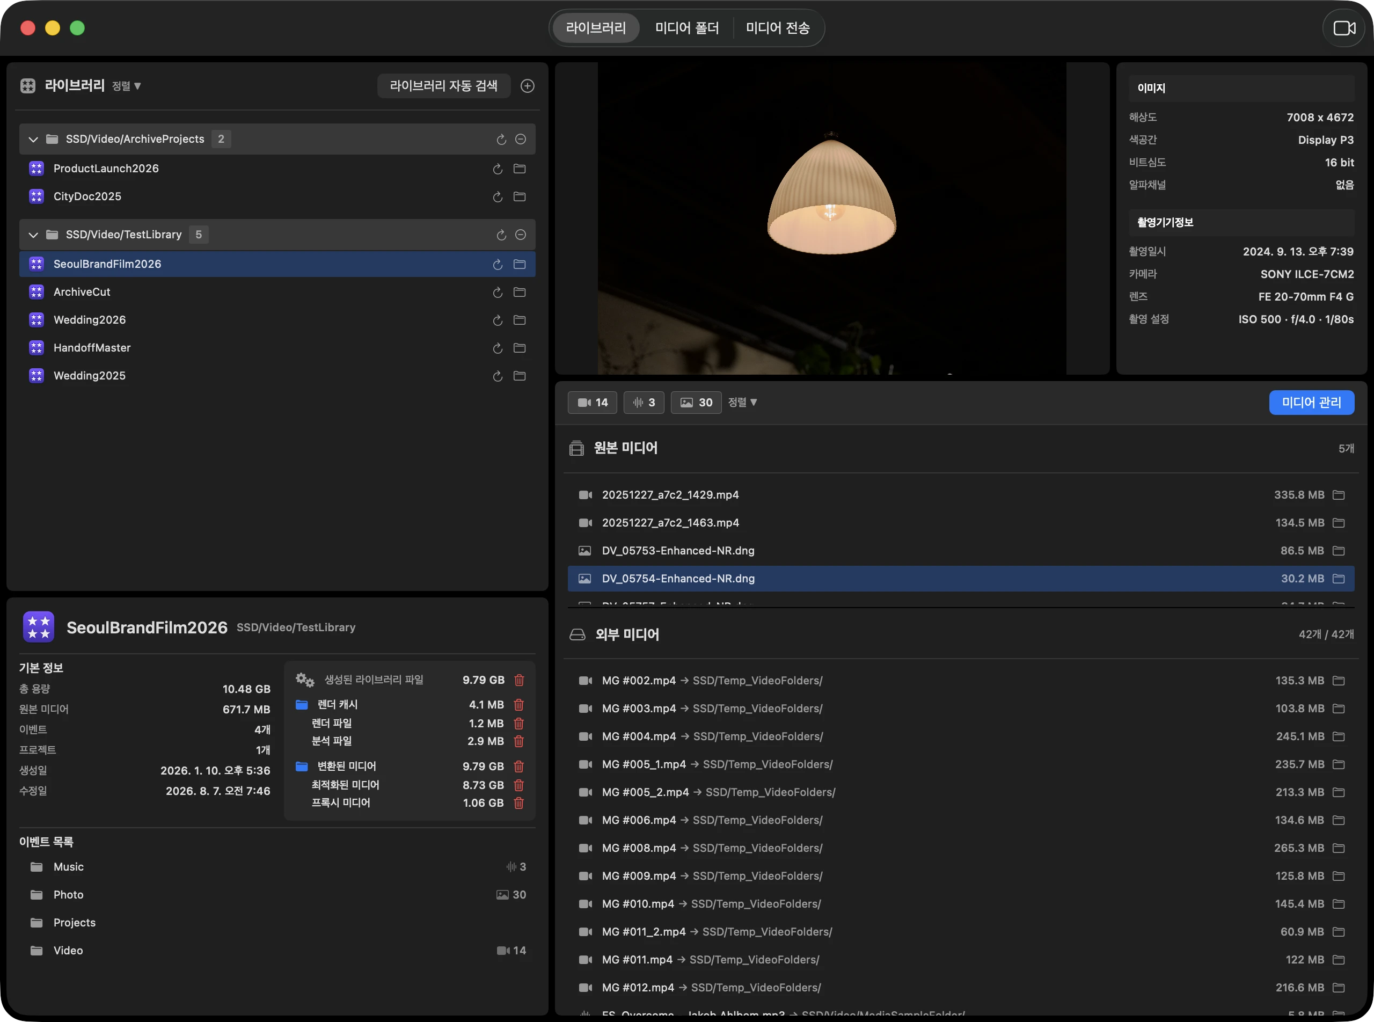
Task: Click the 미디어 관리 button
Action: click(x=1312, y=403)
